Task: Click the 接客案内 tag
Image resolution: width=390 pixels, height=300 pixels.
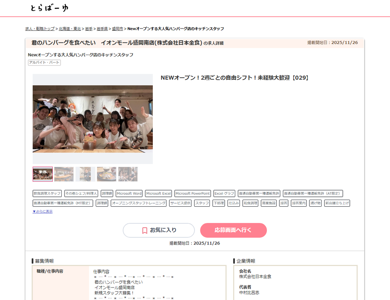Action: (x=299, y=203)
